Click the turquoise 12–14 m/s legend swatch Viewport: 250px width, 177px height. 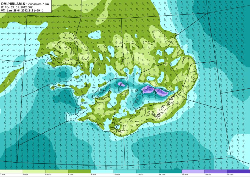point(148,172)
